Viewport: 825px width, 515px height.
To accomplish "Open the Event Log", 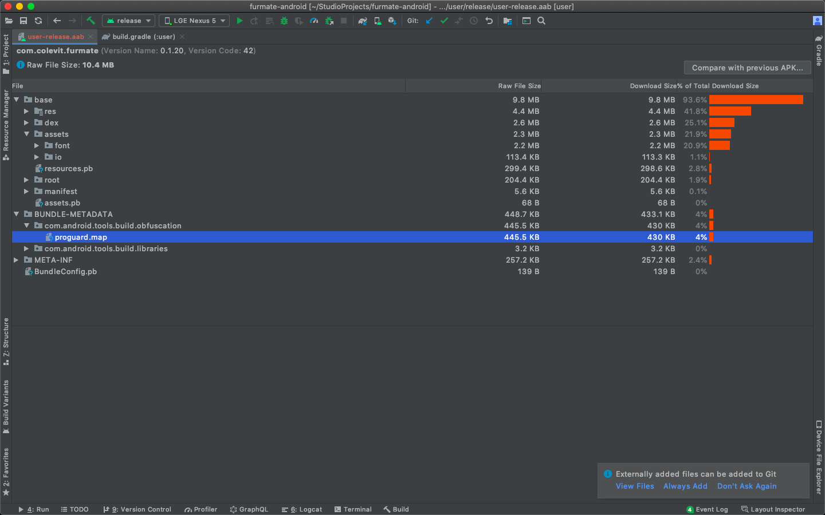I will point(707,509).
